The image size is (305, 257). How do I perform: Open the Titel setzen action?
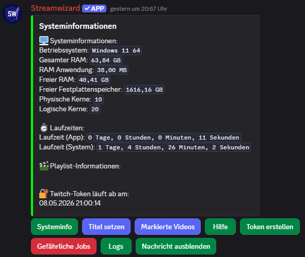pyautogui.click(x=106, y=227)
